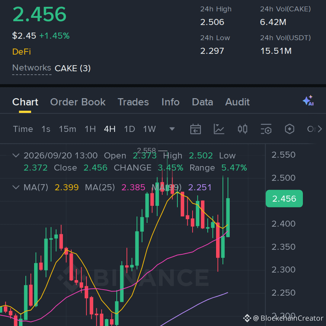
Task: Open the AI assistant sparkle icon
Action: click(308, 101)
